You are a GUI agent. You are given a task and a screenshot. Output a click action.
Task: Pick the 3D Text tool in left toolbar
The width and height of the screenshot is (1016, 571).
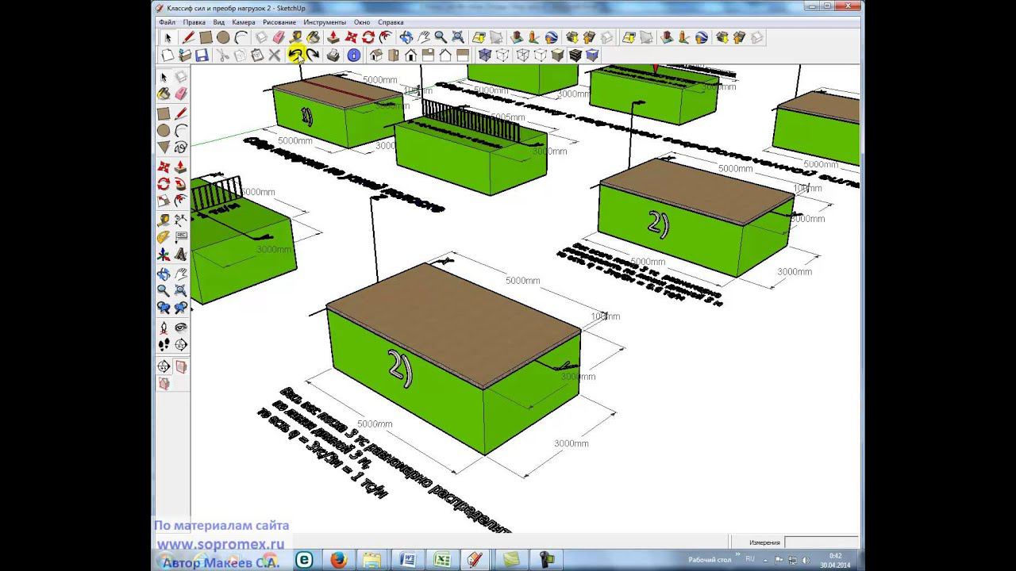181,255
